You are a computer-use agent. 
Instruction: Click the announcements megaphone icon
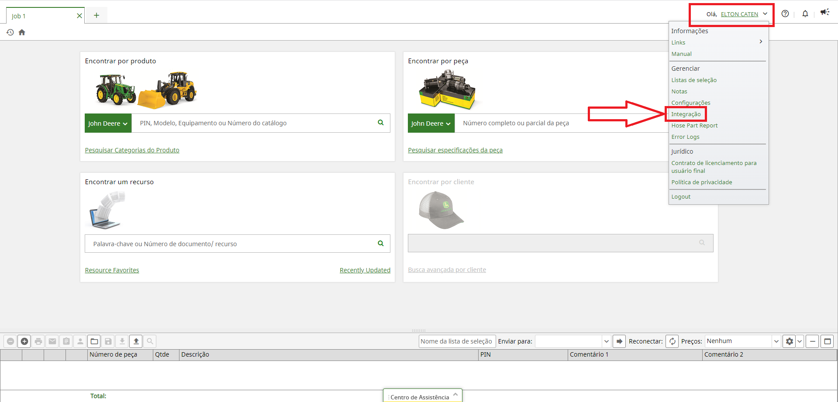point(824,12)
